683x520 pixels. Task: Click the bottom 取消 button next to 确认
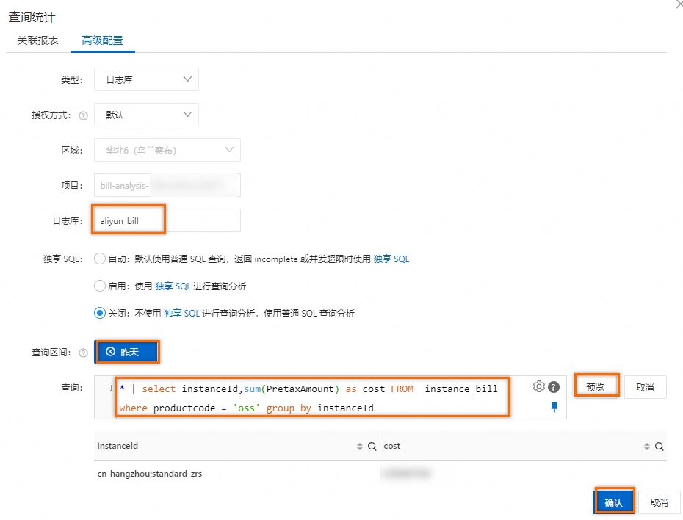659,502
